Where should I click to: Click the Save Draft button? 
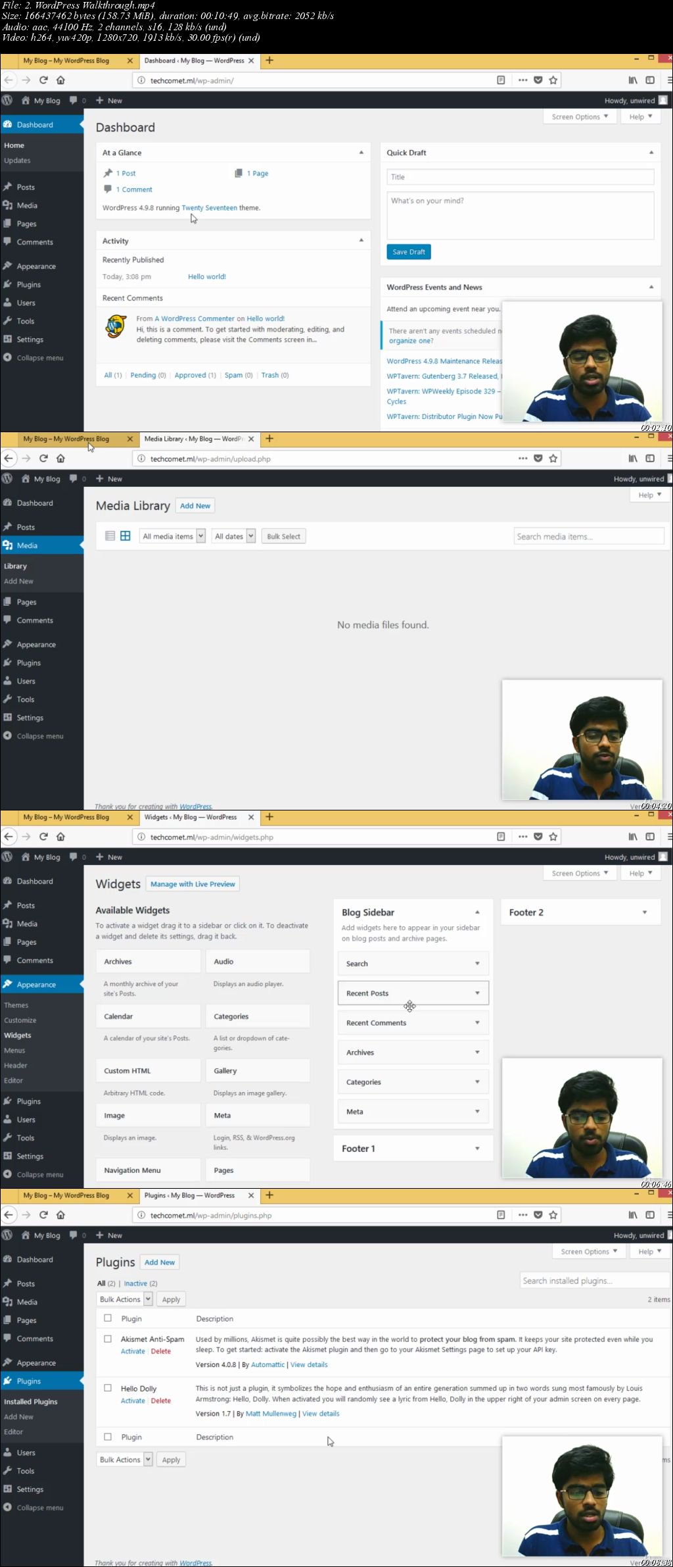click(x=409, y=252)
